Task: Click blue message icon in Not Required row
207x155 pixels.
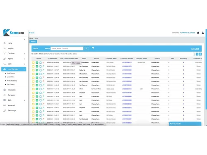Action: pyautogui.click(x=41, y=85)
